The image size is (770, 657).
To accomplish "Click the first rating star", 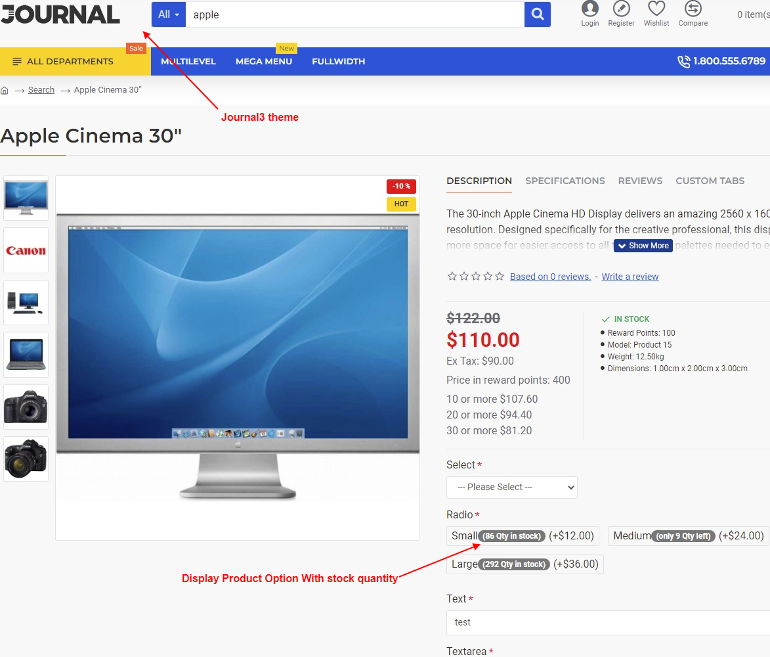I will 452,276.
